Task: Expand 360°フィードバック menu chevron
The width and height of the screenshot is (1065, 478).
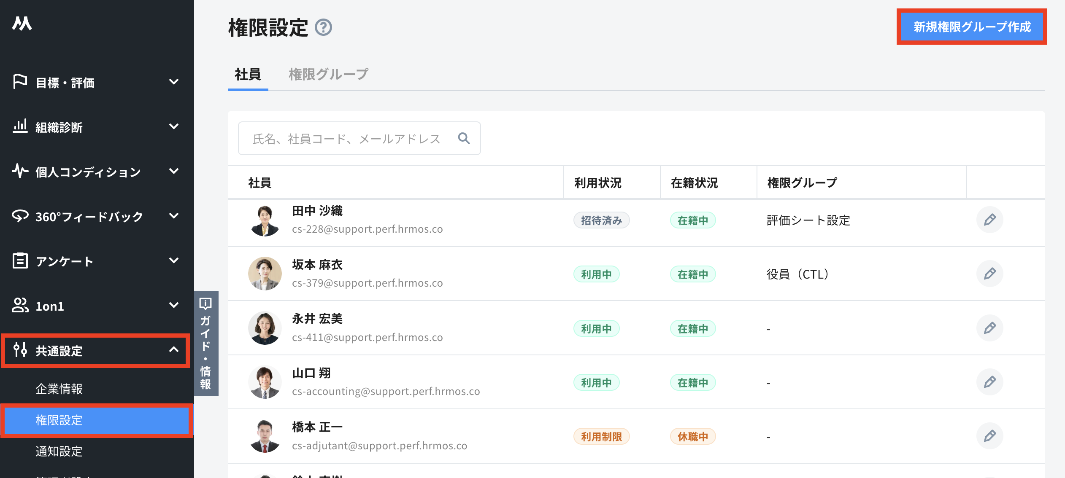Action: click(x=174, y=216)
